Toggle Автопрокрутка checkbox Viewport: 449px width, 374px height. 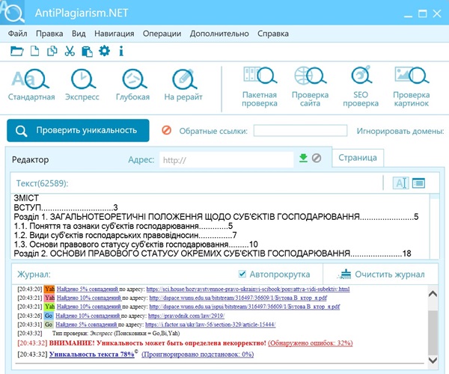tap(242, 274)
